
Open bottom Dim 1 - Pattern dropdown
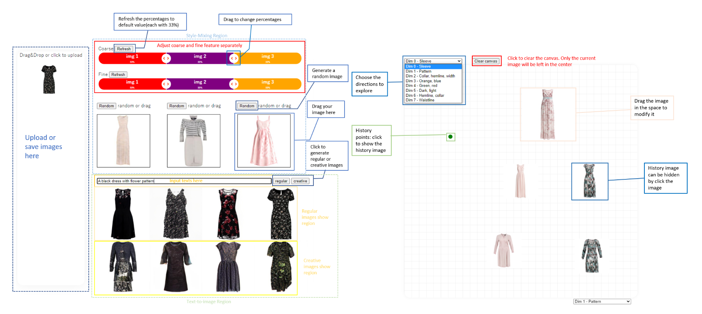tap(602, 302)
